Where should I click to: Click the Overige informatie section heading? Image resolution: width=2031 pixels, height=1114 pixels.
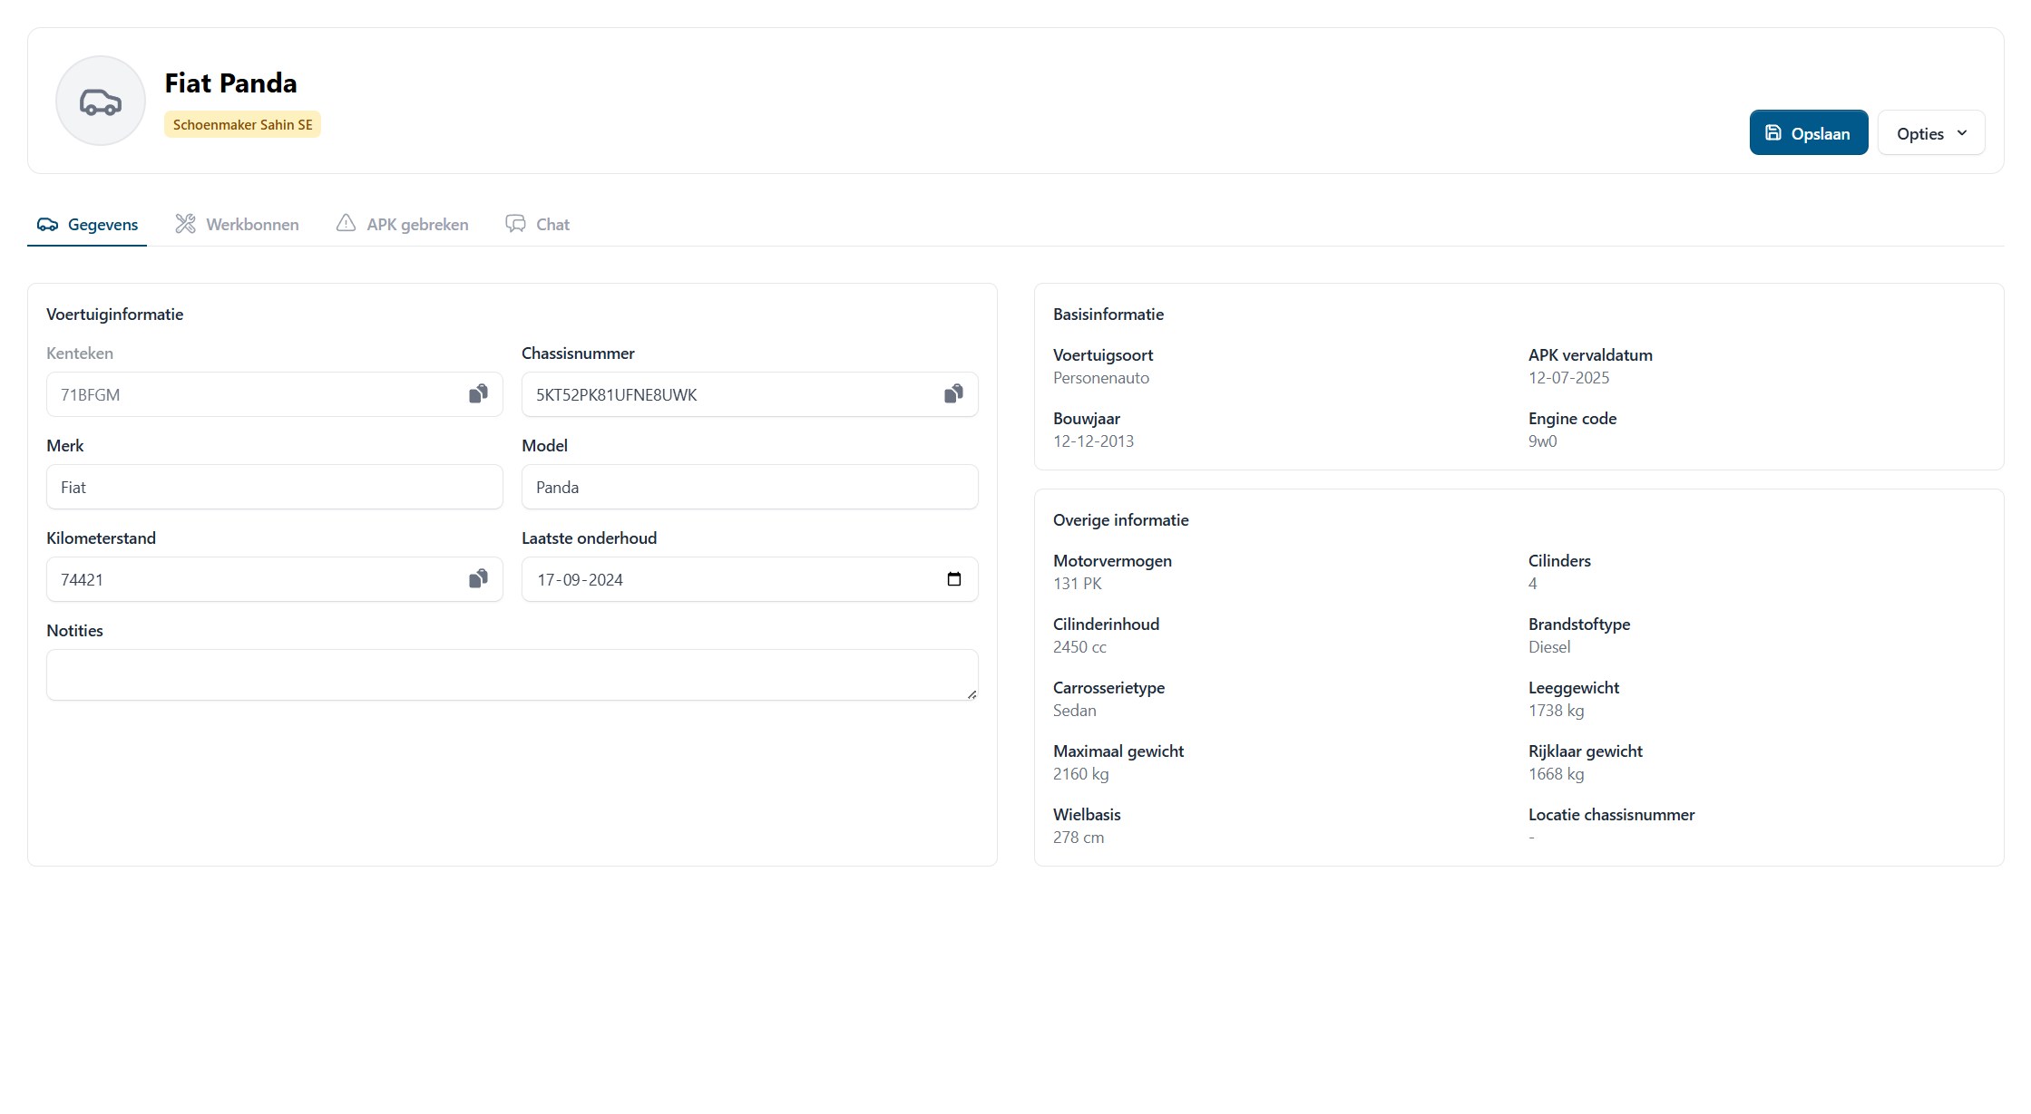point(1121,520)
